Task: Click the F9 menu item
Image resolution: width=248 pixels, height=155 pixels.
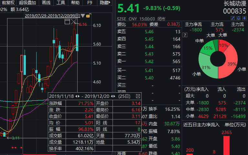Action: coord(90,3)
